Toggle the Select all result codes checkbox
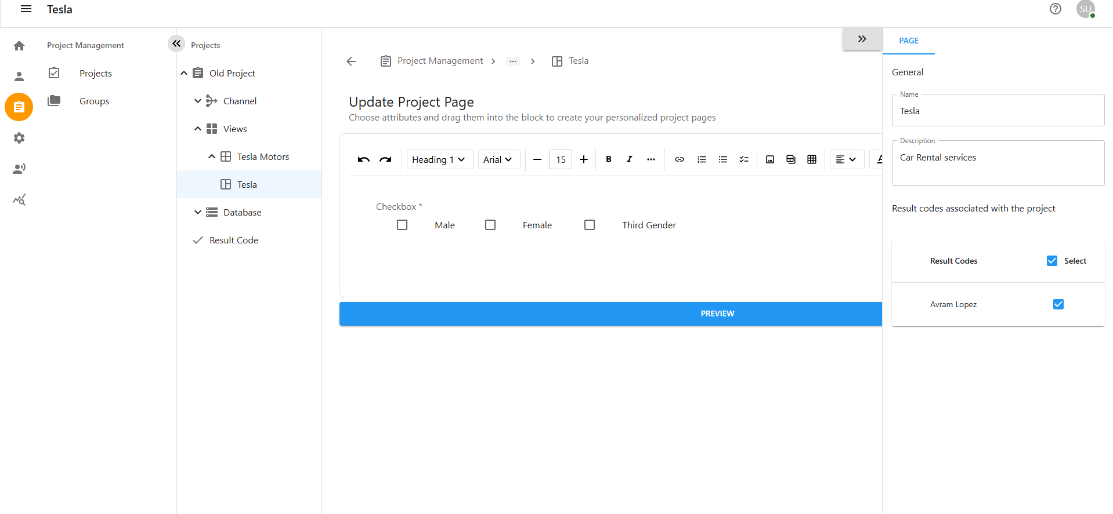1113x514 pixels. 1052,261
